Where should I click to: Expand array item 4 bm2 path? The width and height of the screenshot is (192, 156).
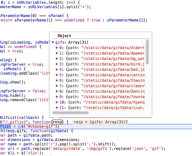tap(57, 70)
